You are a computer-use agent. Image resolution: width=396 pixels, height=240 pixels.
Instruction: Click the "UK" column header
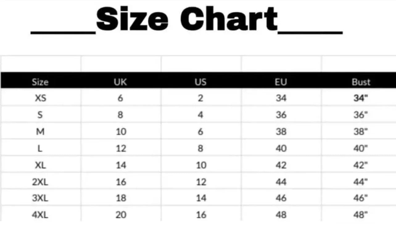pos(120,82)
